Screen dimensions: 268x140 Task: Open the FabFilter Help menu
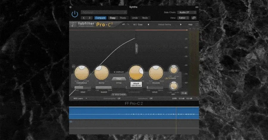point(190,25)
